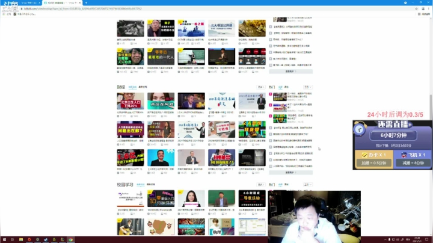
Task: Click rank 10 badge in 财经 ranking list
Action: (271, 166)
